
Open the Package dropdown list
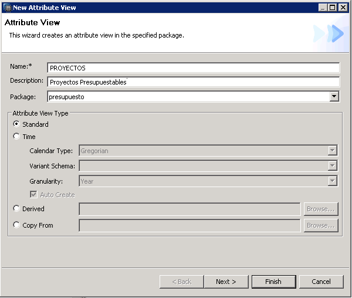pos(334,96)
